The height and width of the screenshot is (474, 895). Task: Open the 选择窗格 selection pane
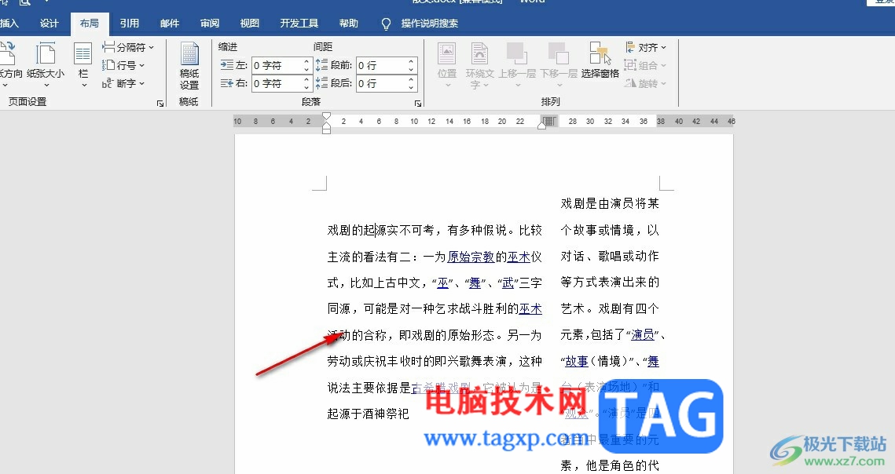600,60
